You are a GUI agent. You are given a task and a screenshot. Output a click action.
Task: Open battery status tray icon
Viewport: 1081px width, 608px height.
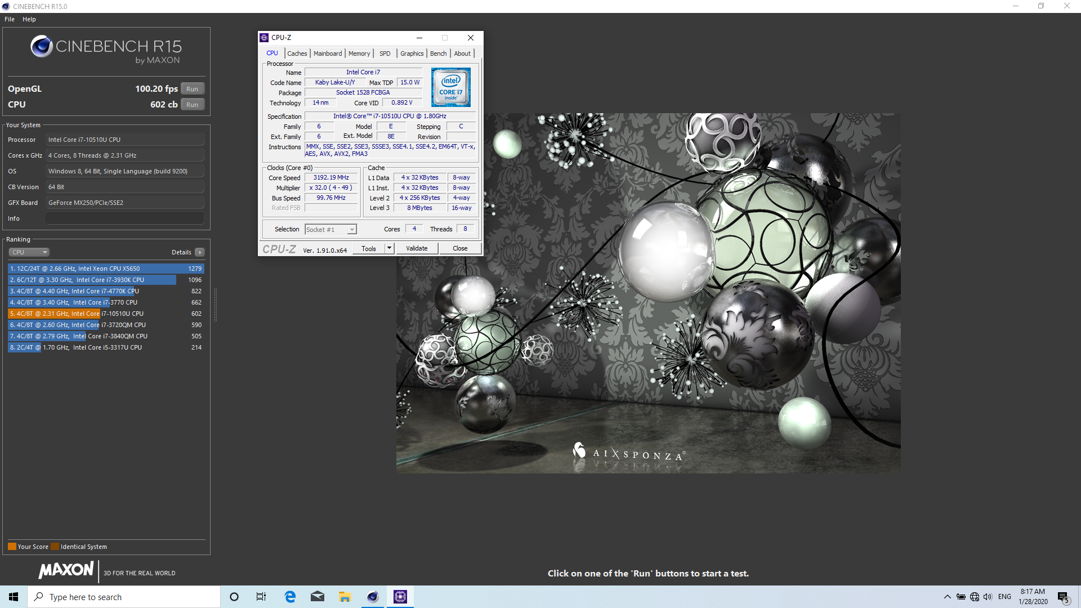tap(961, 597)
